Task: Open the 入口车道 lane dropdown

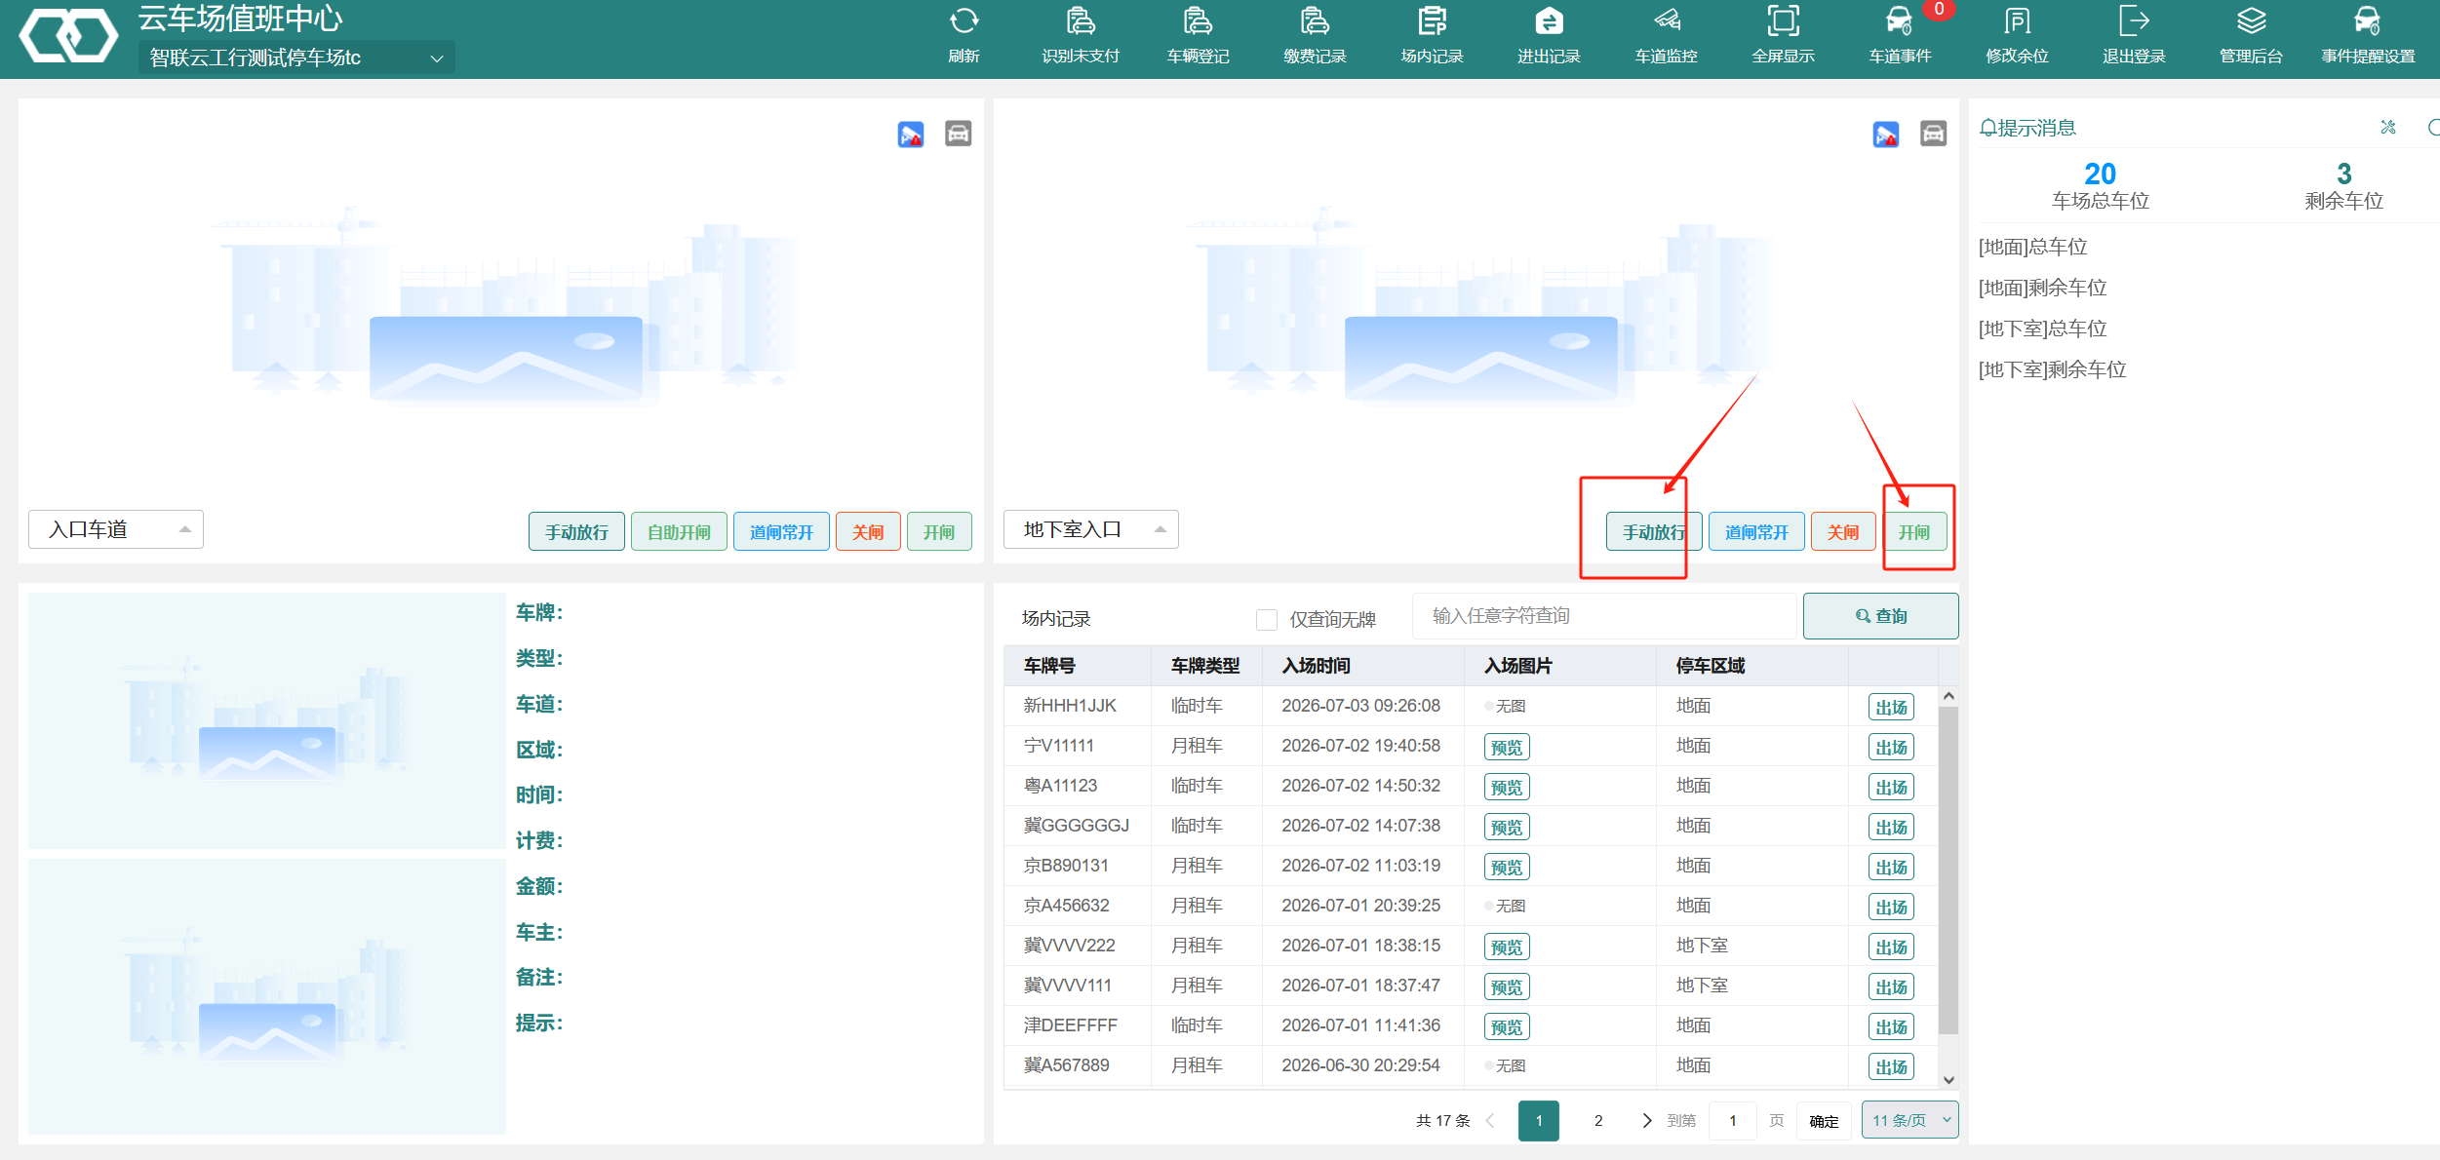Action: click(116, 529)
